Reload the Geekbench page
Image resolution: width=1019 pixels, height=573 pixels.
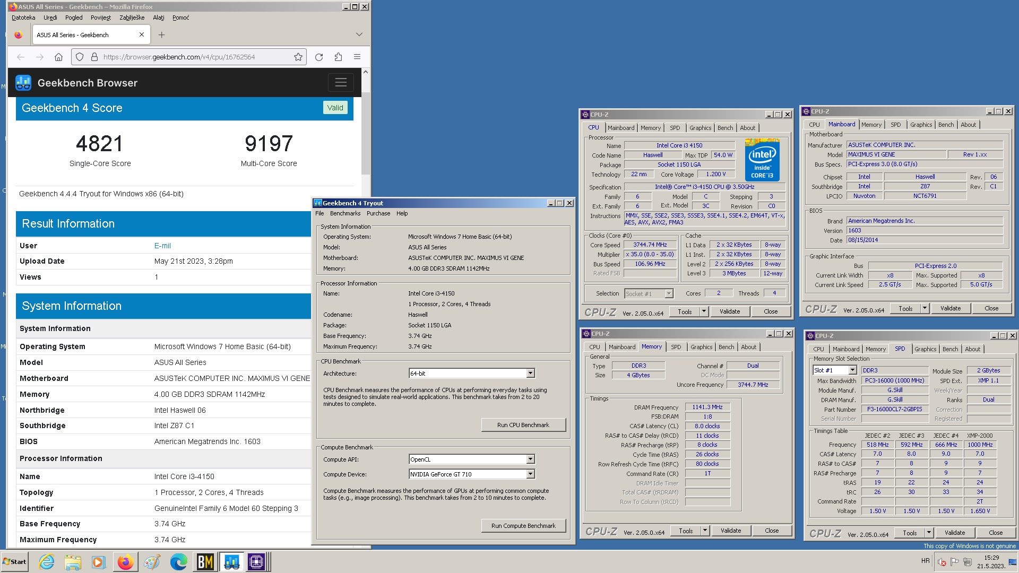319,57
